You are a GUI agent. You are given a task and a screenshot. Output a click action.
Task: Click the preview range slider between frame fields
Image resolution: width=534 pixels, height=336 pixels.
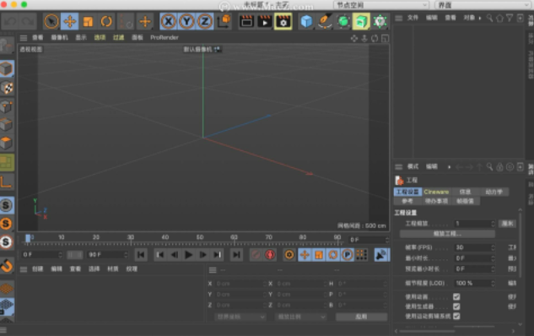tap(74, 255)
